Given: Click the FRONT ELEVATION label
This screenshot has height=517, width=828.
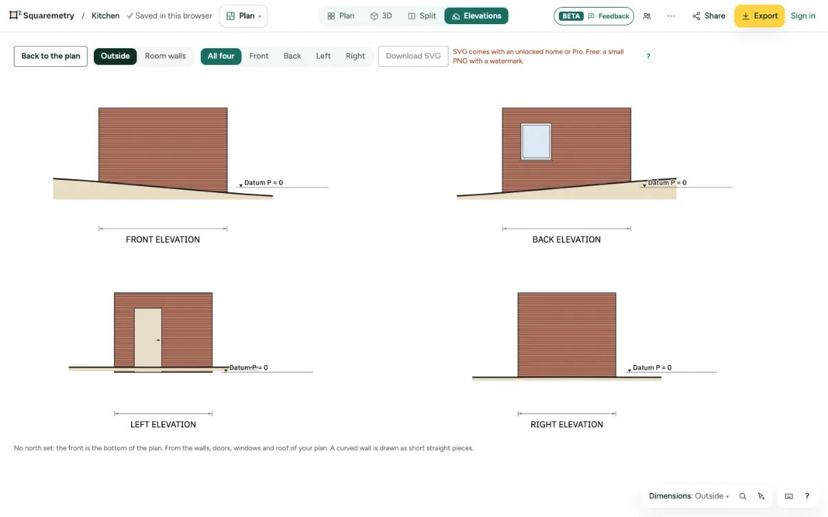Looking at the screenshot, I should pyautogui.click(x=163, y=240).
